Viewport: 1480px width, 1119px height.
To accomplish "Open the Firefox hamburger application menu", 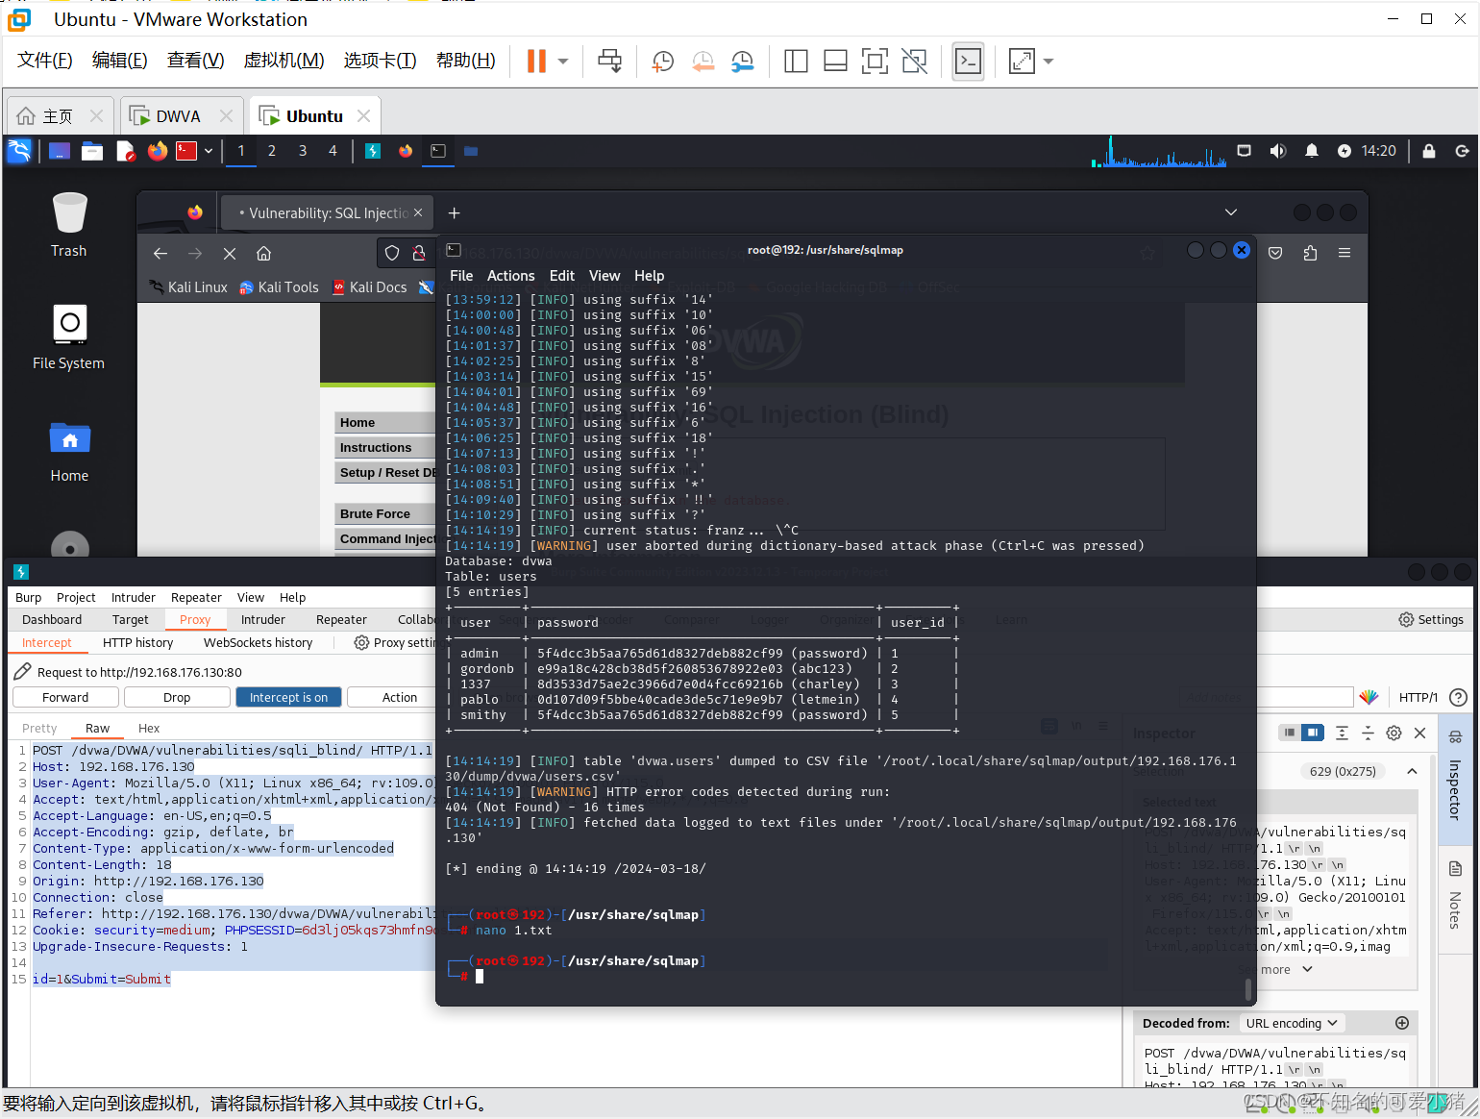I will click(x=1344, y=253).
